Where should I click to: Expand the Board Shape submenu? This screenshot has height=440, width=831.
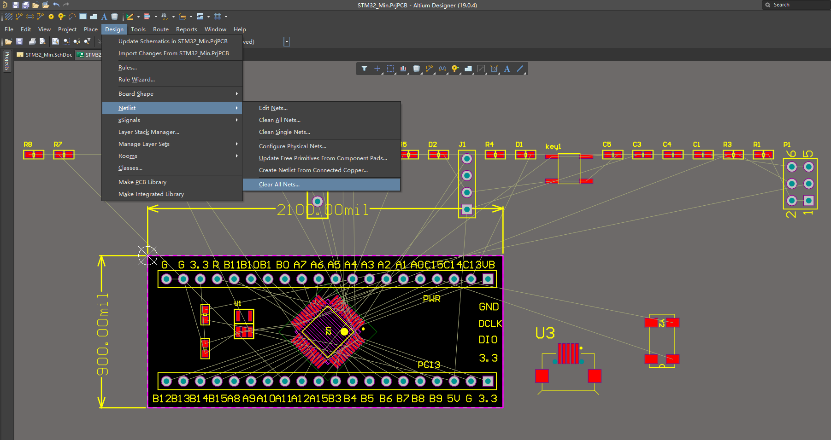point(172,93)
